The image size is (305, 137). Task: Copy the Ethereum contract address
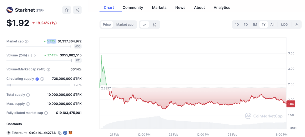point(60,133)
